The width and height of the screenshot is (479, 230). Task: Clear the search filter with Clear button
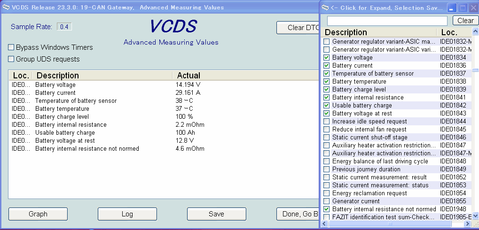[x=465, y=21]
